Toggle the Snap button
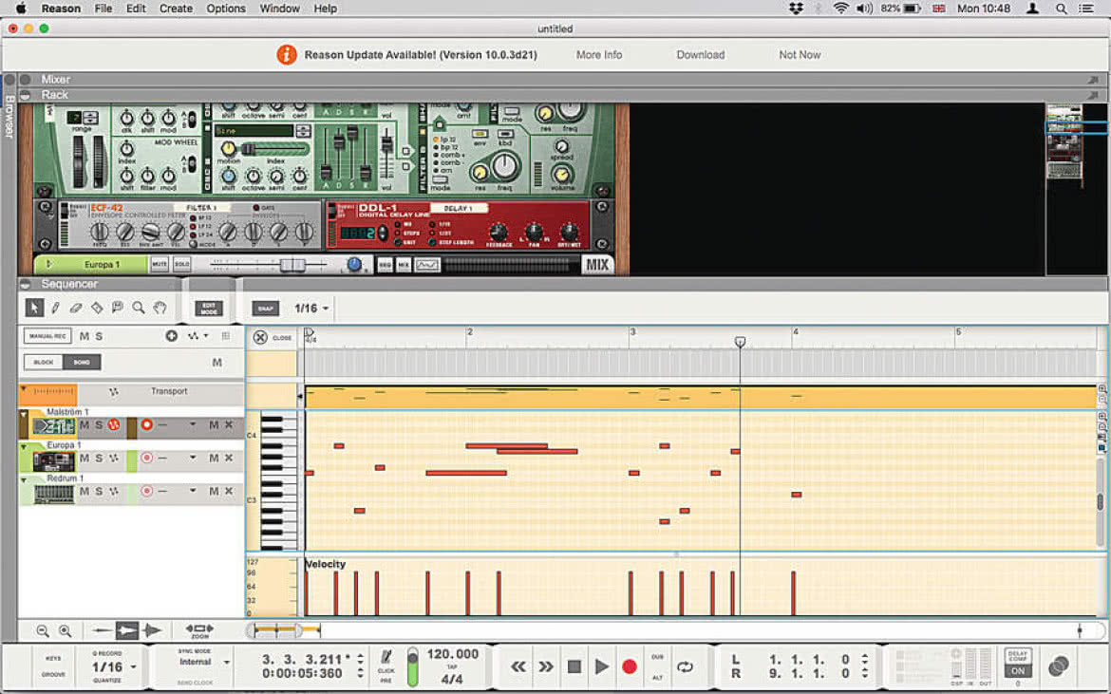1111x694 pixels. point(266,308)
